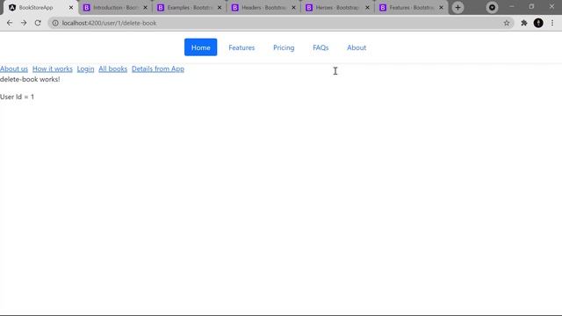Open the Features nav link
Screen dimensions: 562x316
pyautogui.click(x=241, y=47)
